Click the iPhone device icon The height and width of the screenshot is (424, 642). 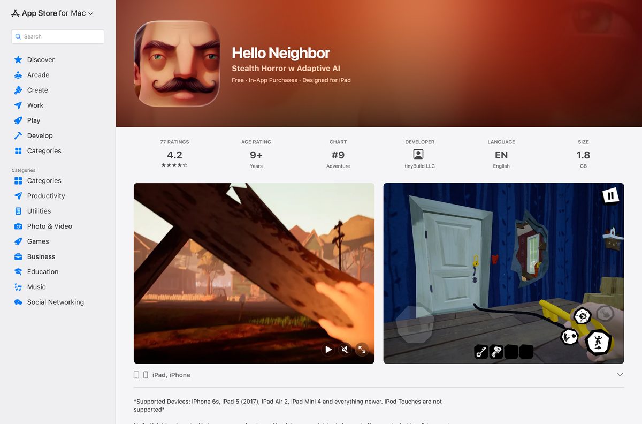146,375
